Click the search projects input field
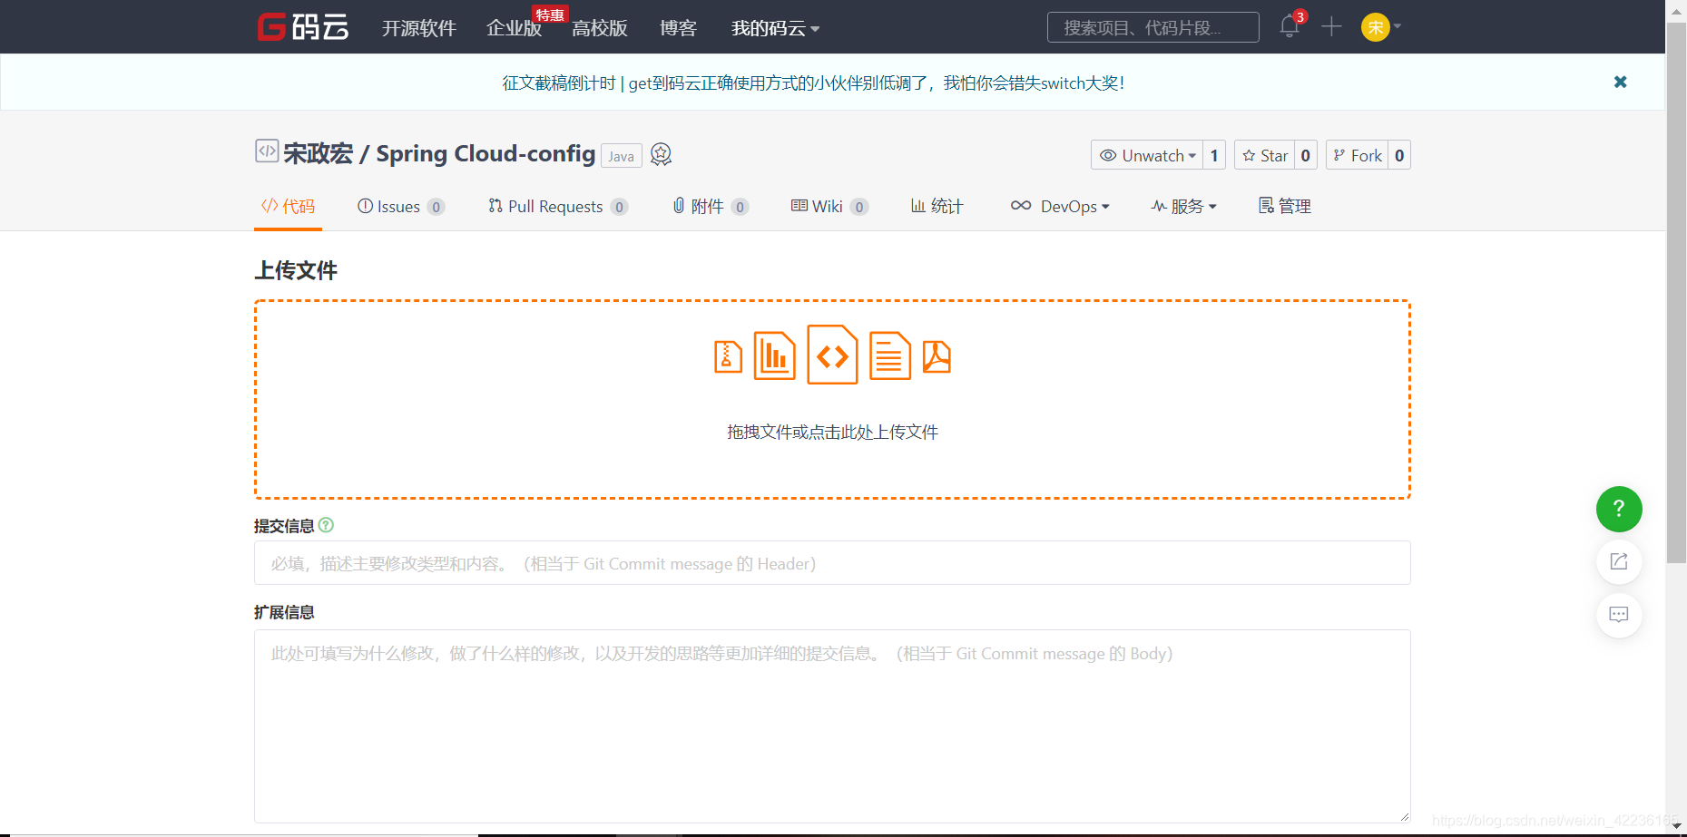1687x837 pixels. [x=1152, y=27]
